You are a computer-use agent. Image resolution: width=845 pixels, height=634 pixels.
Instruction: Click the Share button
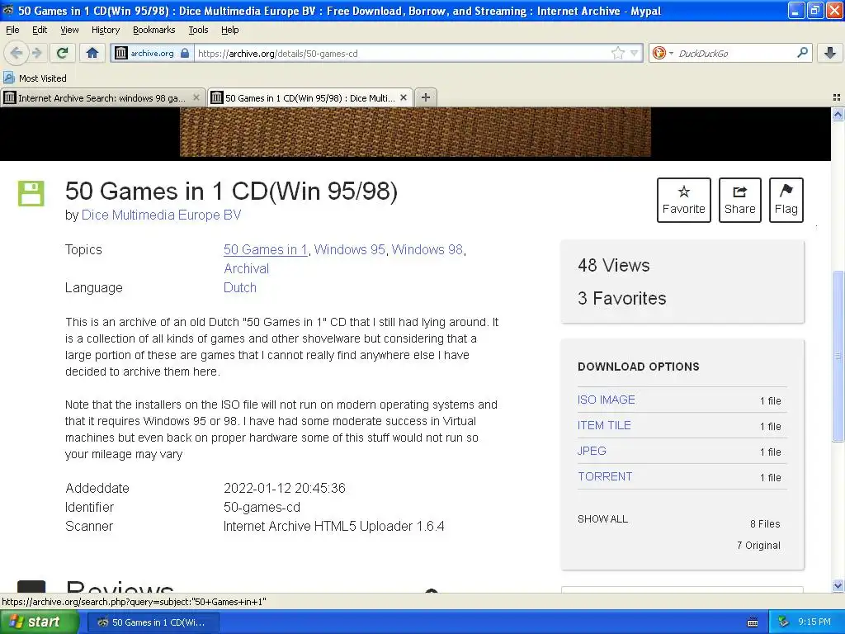click(x=739, y=200)
